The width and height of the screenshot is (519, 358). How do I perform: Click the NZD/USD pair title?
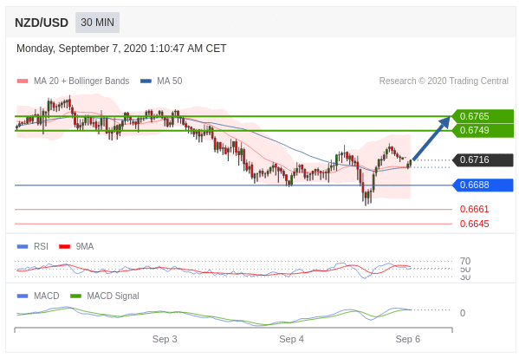click(x=42, y=23)
